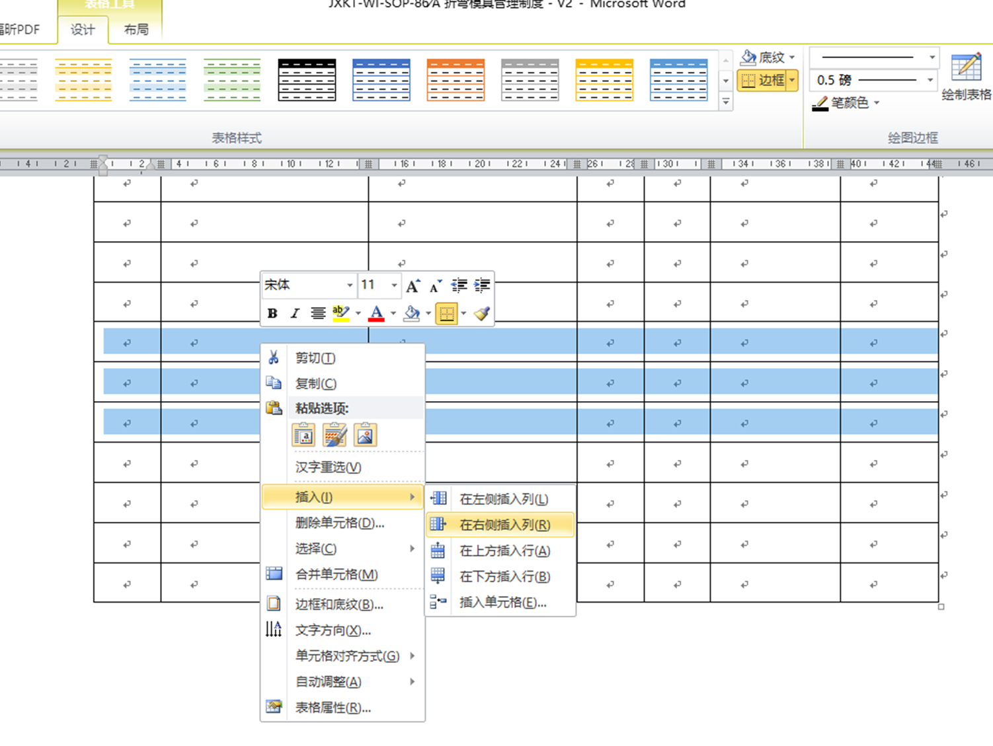Screen dimensions: 993x746
Task: Switch to the 布局 ribbon tab
Action: click(136, 30)
